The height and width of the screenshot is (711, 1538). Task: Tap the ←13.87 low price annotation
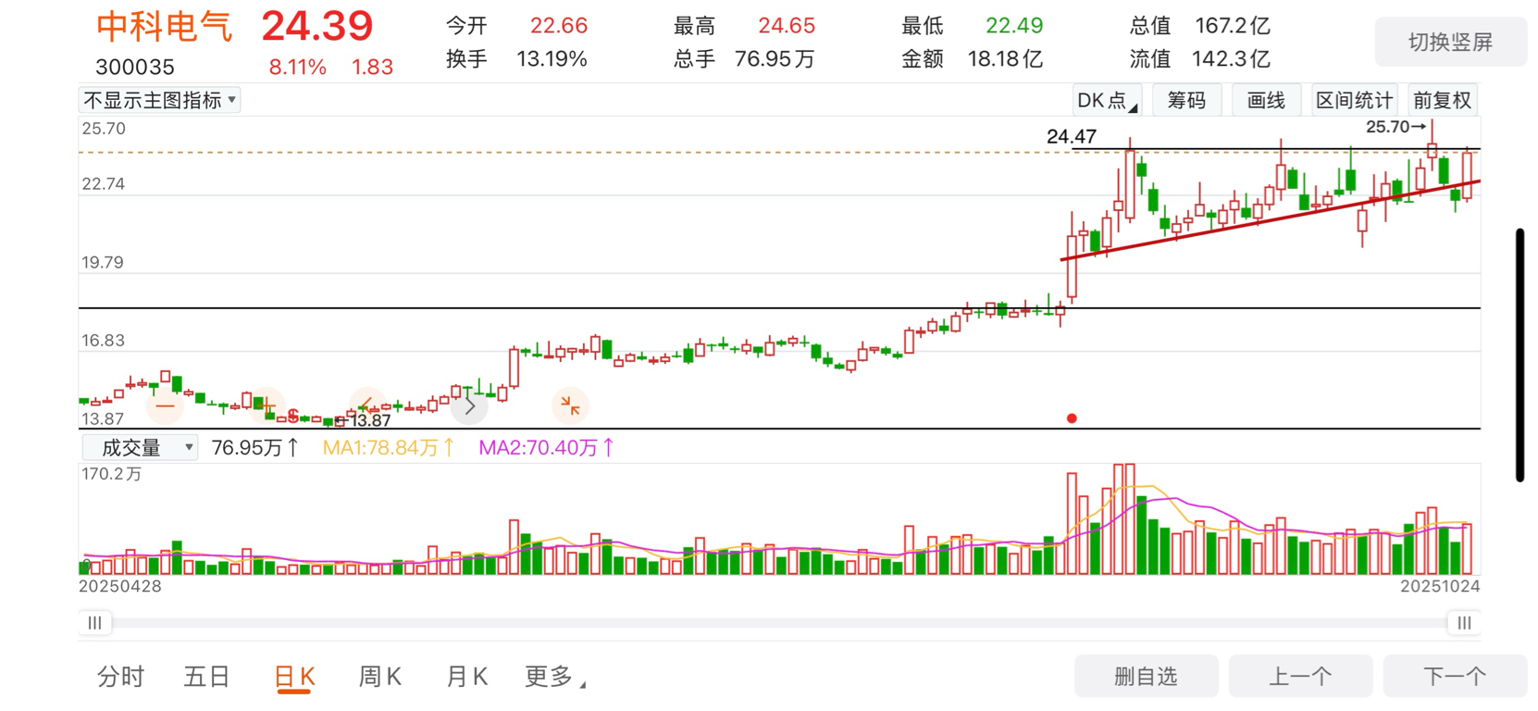point(364,420)
